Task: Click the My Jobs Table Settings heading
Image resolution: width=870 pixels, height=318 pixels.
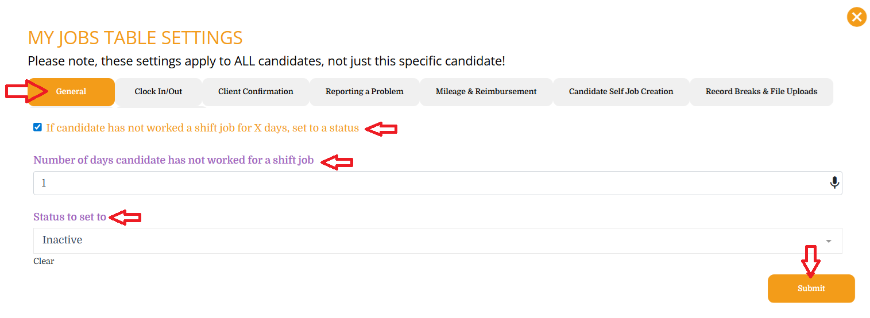Action: point(135,38)
